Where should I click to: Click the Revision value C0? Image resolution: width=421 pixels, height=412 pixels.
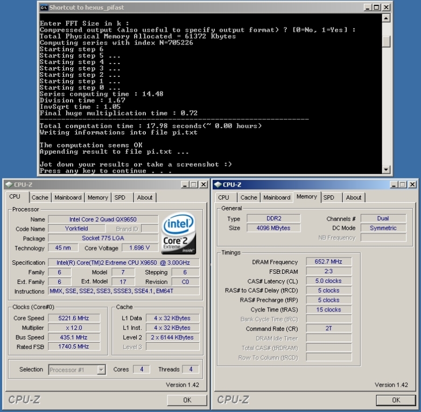(186, 282)
